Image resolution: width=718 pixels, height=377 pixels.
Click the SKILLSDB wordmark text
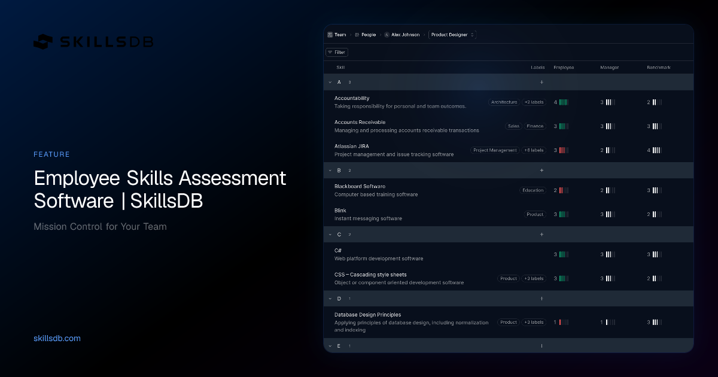point(107,42)
